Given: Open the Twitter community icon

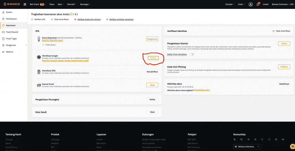Looking at the screenshot, I should tap(248, 140).
